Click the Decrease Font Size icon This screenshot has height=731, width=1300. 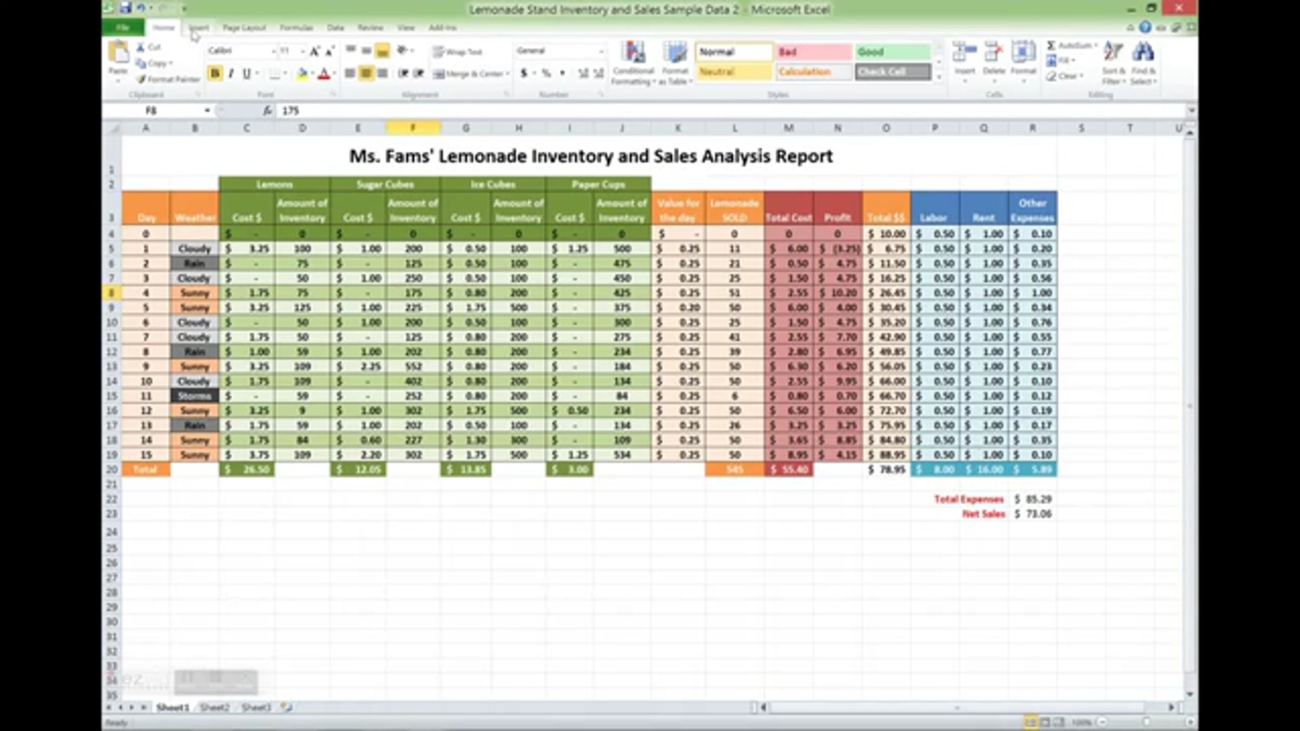pos(329,51)
